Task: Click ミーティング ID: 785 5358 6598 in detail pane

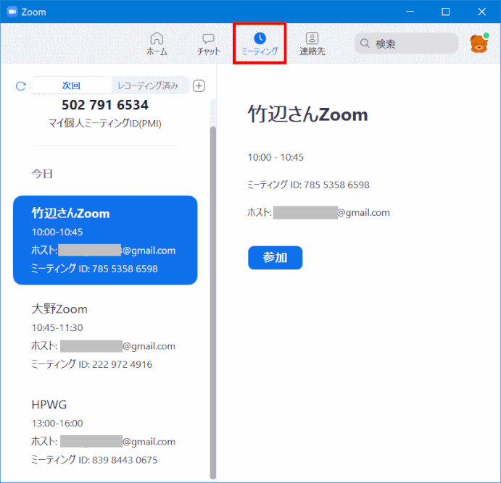Action: click(309, 185)
